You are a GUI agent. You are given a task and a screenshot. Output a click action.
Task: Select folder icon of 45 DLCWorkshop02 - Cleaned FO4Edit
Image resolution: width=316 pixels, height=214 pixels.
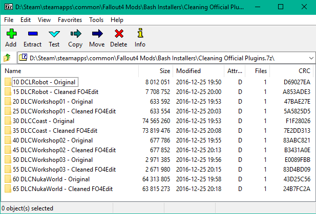click(8, 150)
